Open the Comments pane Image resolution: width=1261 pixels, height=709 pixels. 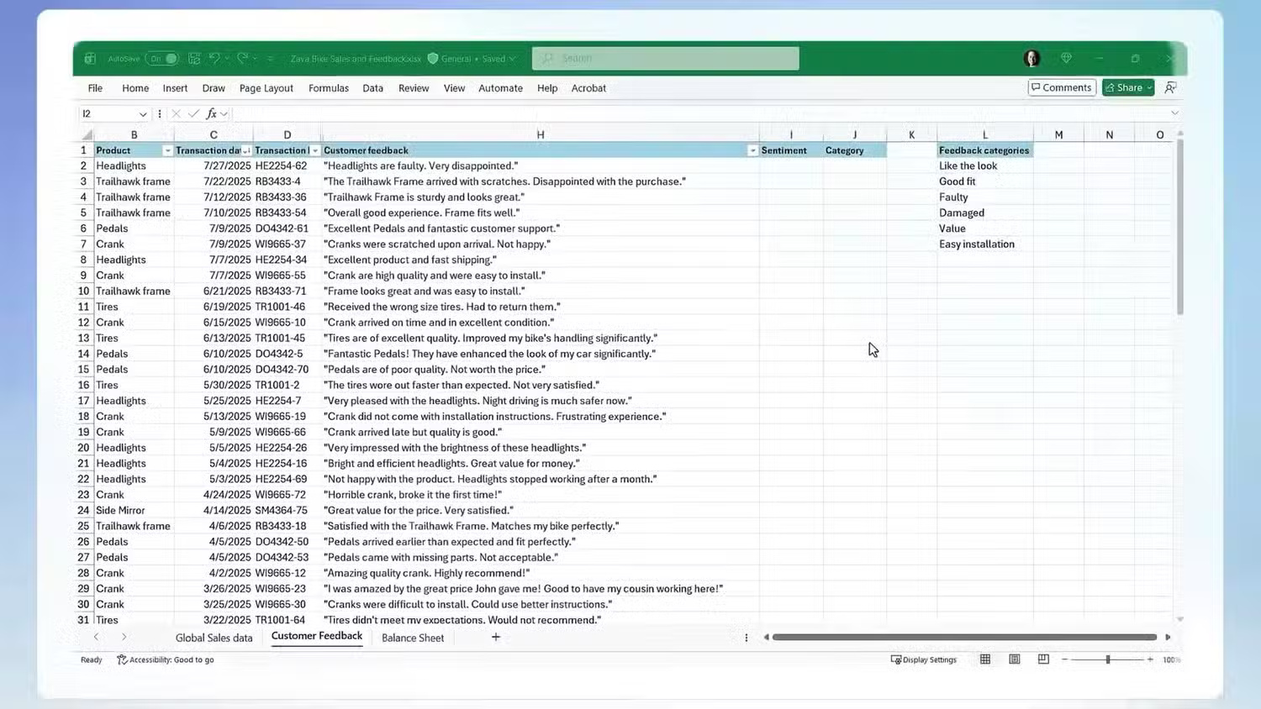(1061, 87)
